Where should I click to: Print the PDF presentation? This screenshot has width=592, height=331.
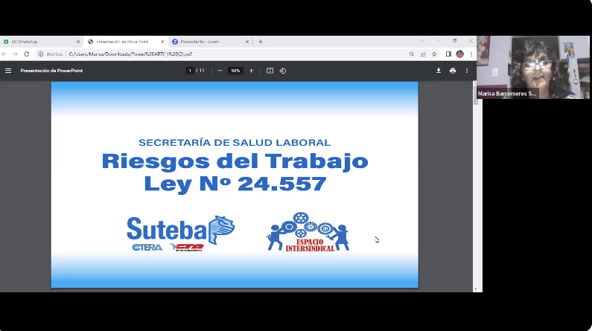tap(453, 71)
